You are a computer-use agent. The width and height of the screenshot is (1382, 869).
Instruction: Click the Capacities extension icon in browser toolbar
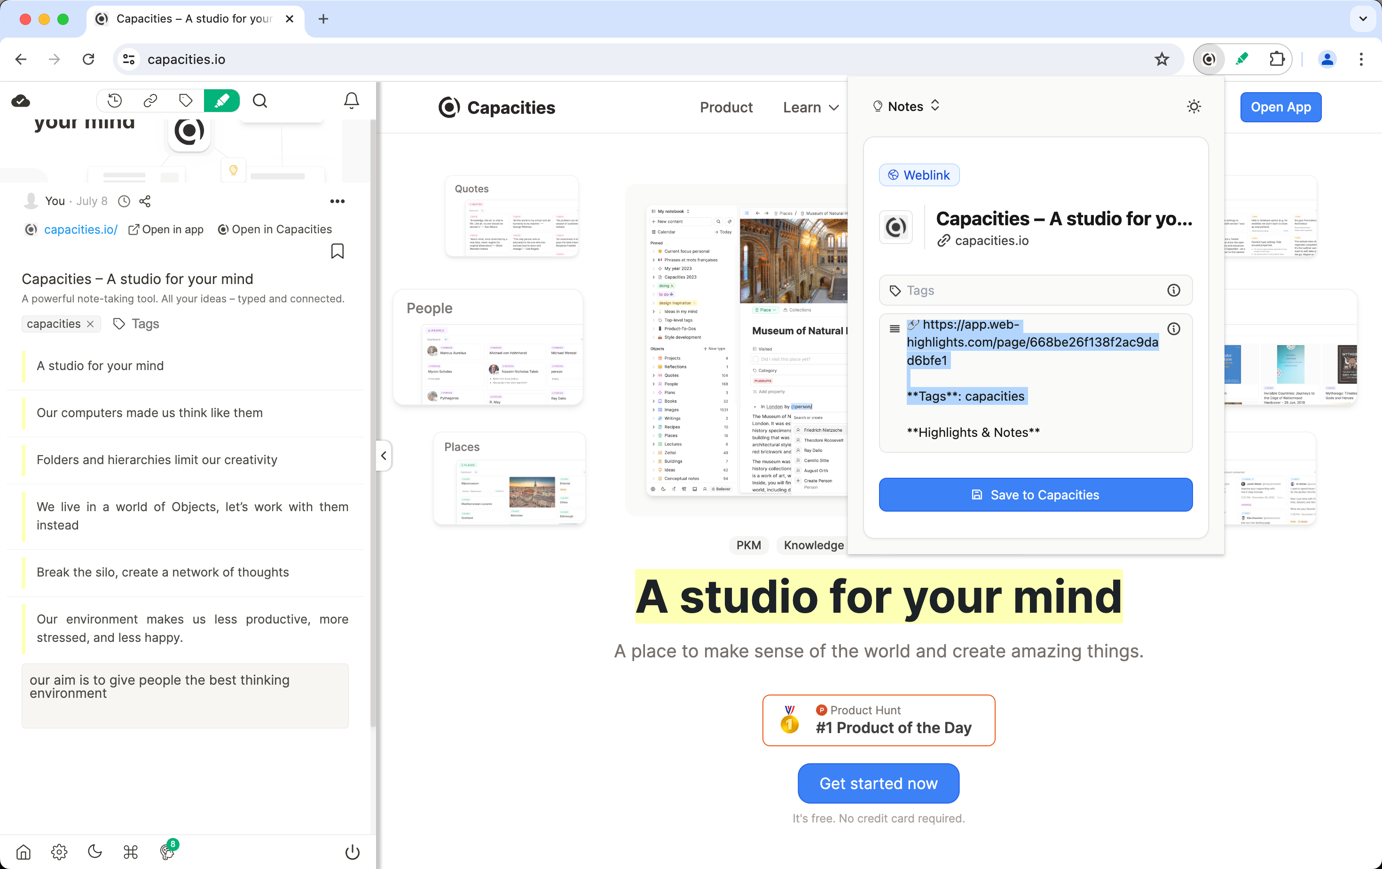tap(1209, 59)
